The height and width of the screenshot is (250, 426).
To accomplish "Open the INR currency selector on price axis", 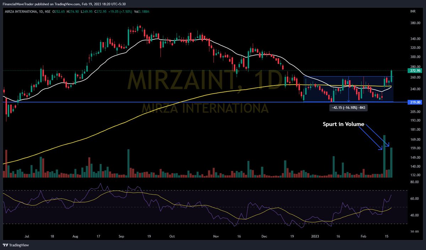I will pyautogui.click(x=413, y=12).
